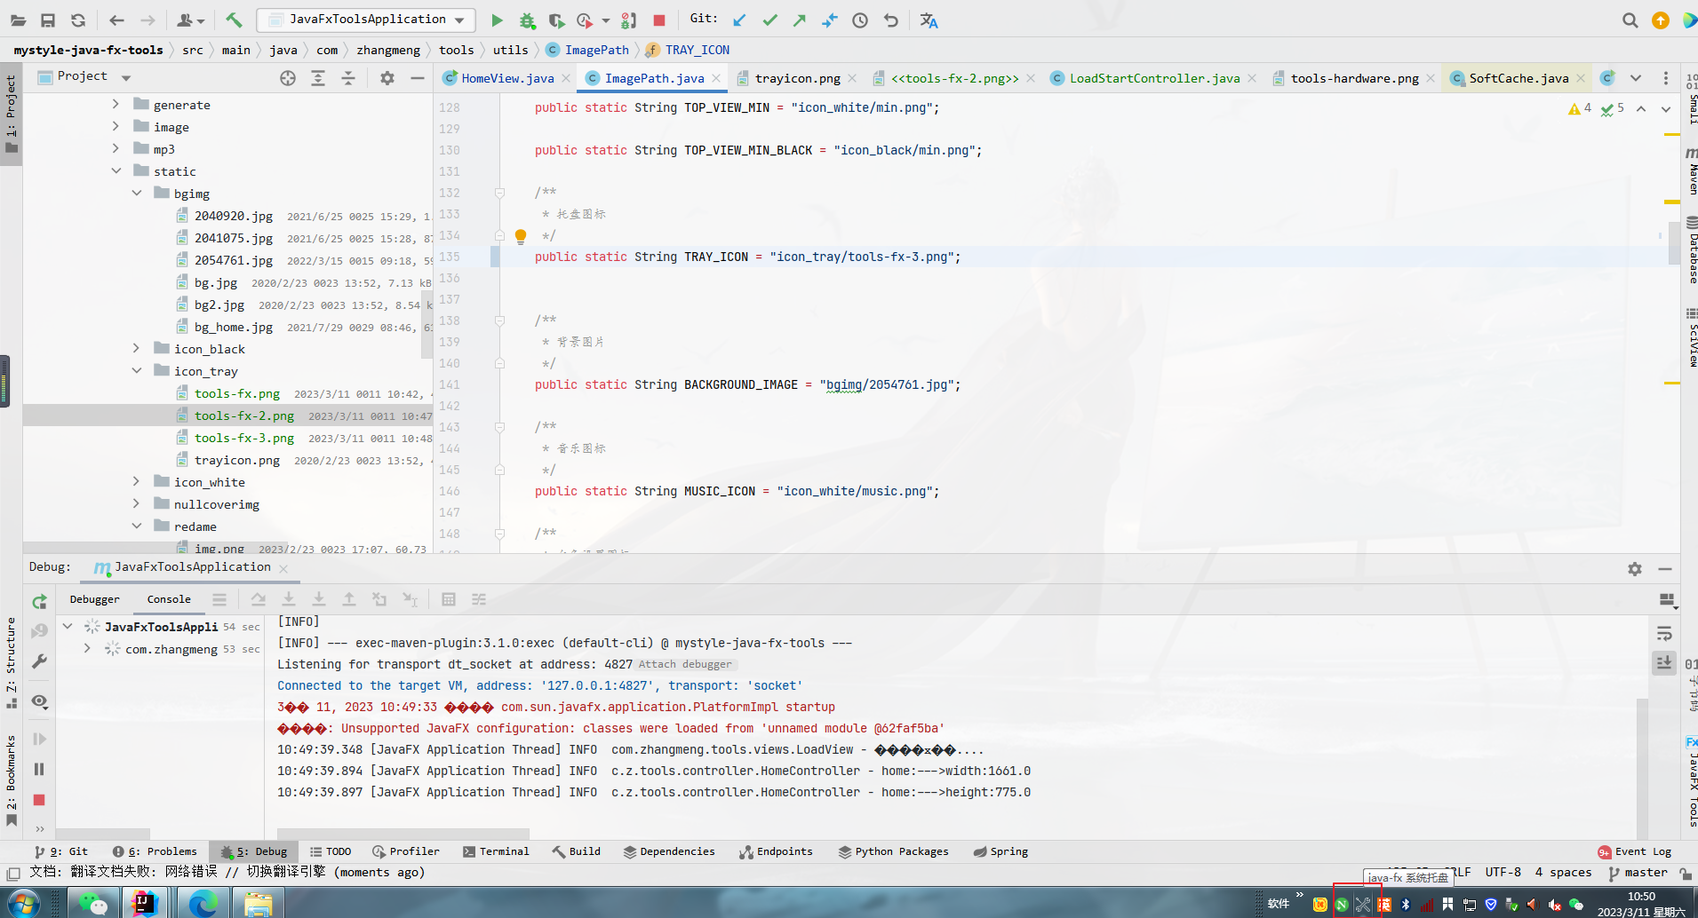1698x918 pixels.
Task: Expand the icon_black folder
Action: (136, 349)
